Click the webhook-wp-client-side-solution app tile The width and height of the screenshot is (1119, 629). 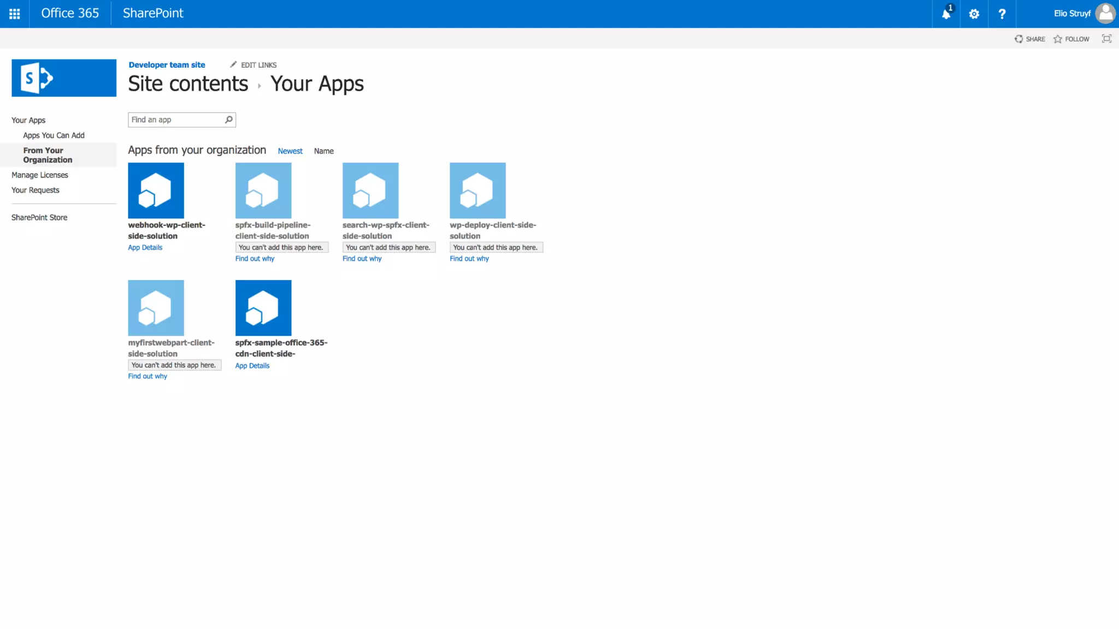[x=156, y=191]
